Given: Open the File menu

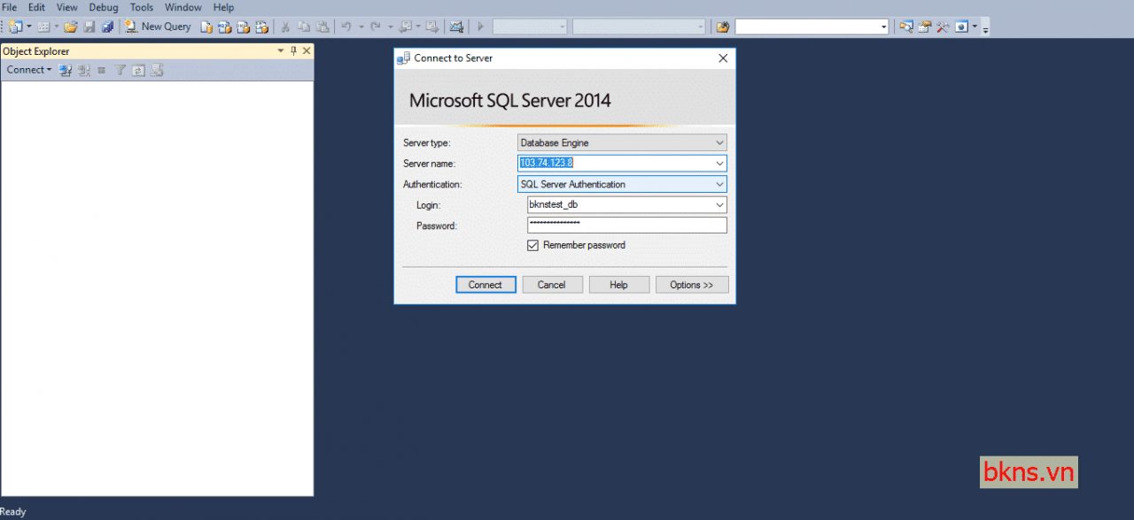Looking at the screenshot, I should click(x=10, y=7).
